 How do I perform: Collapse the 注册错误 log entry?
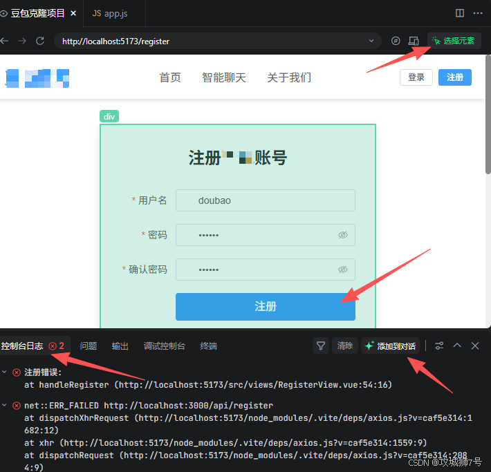point(4,372)
